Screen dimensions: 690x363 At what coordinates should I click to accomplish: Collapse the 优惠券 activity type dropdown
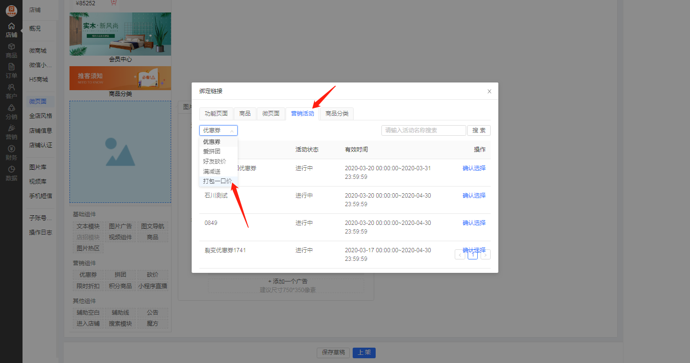tap(218, 130)
